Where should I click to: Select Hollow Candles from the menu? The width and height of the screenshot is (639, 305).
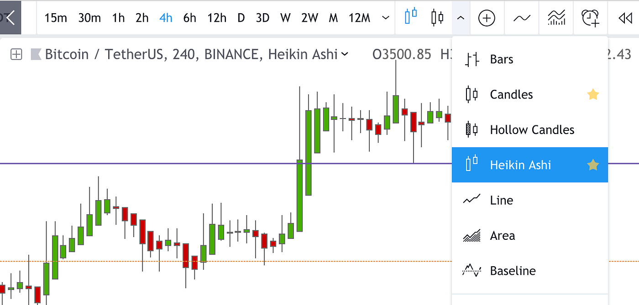pyautogui.click(x=532, y=129)
